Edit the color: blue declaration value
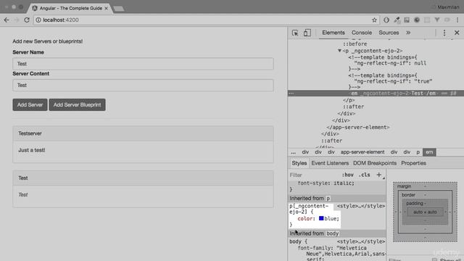 point(331,218)
